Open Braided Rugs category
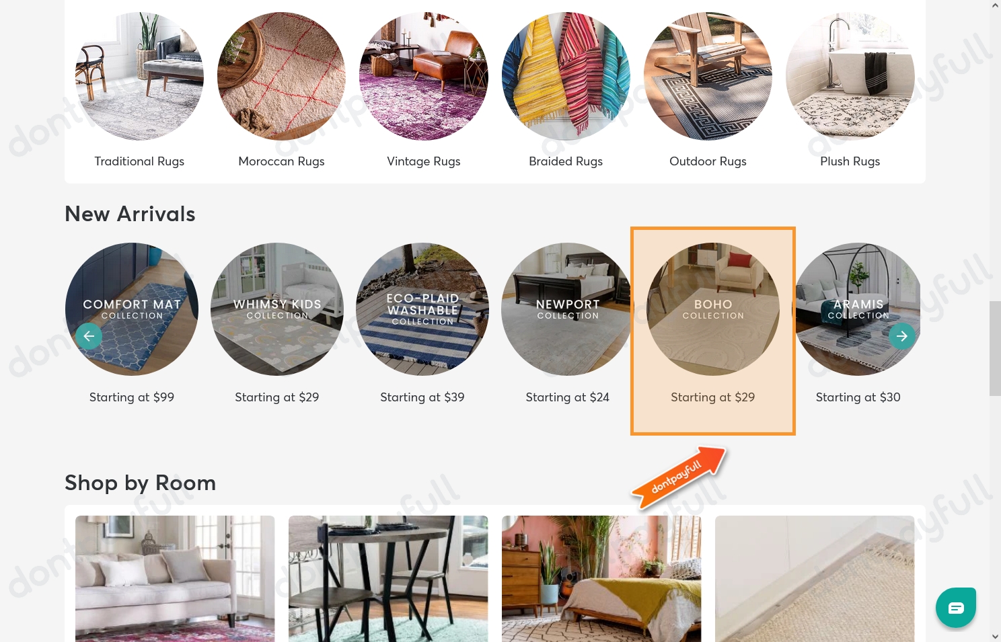 566,76
